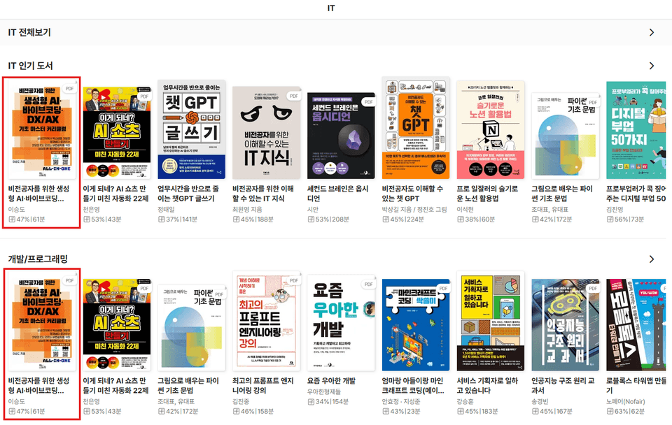Select the 요즘 우아한 개발 book cover
672x425 pixels.
[341, 323]
